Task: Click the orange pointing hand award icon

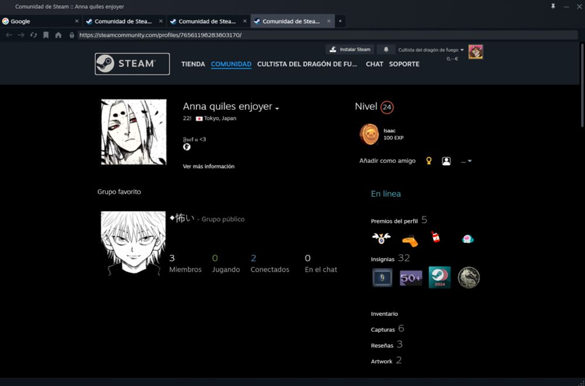Action: tap(410, 241)
